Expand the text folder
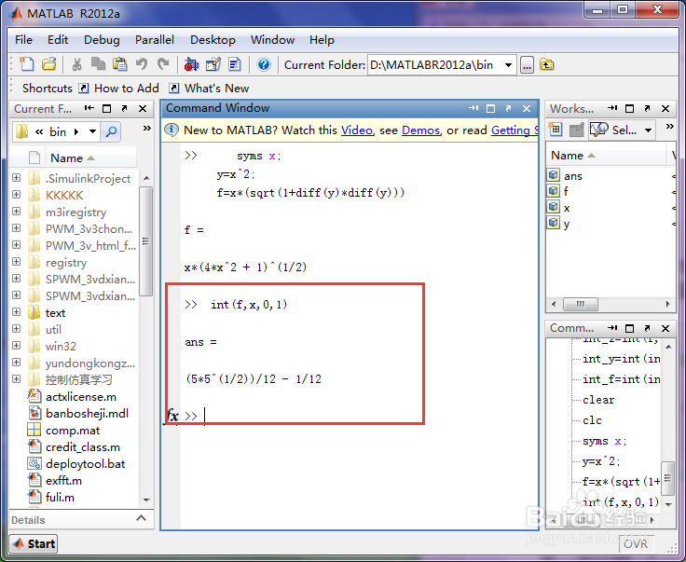 click(16, 312)
